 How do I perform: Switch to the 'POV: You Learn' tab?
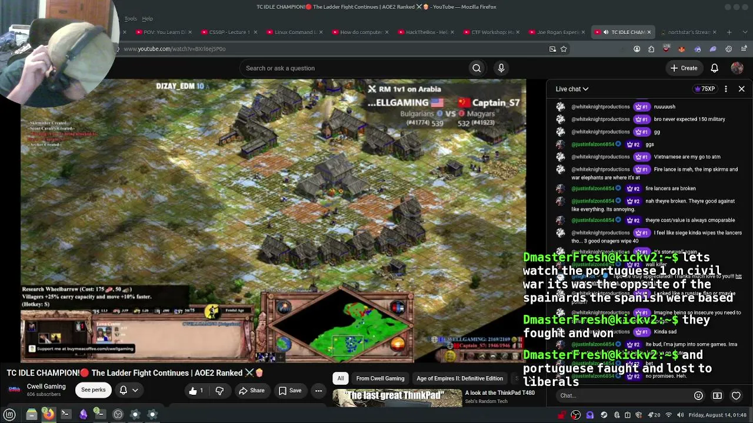tap(164, 32)
